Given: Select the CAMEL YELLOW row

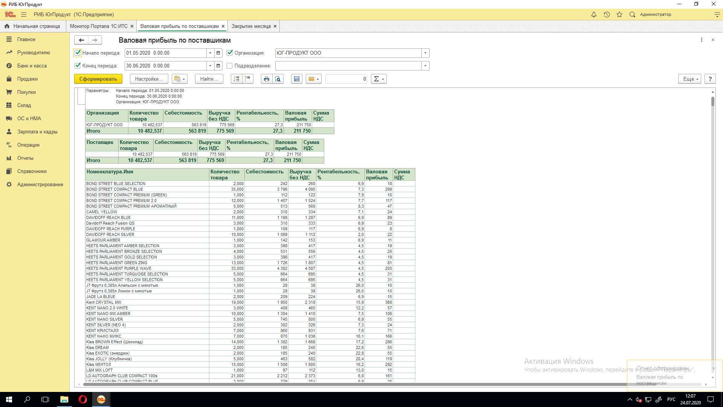Looking at the screenshot, I should coord(250,212).
